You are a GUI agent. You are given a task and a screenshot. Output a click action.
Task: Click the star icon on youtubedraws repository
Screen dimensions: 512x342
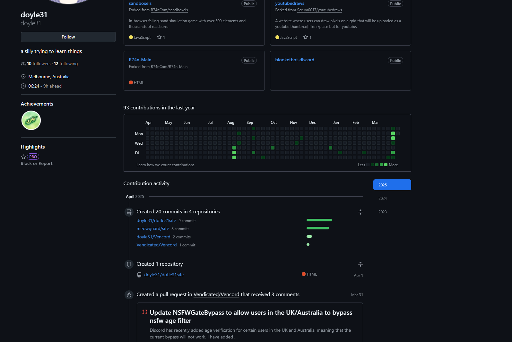pos(306,37)
